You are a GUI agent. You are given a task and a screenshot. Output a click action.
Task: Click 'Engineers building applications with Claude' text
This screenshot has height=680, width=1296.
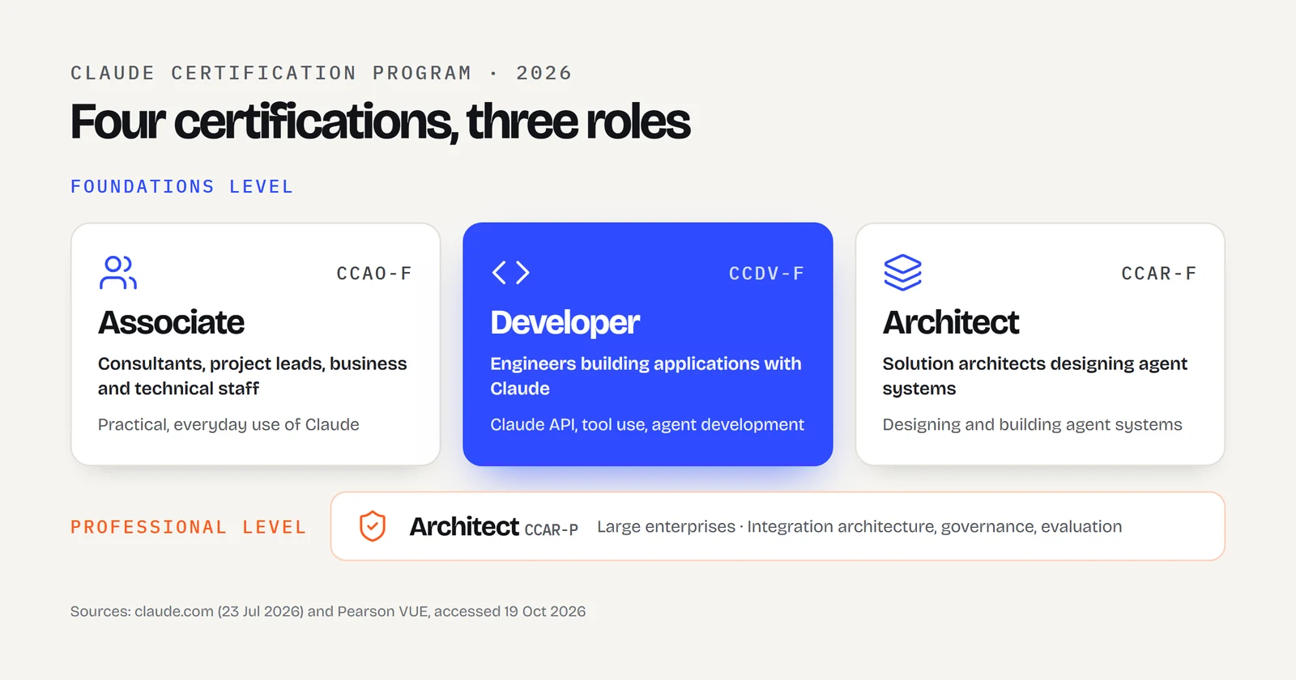(646, 376)
